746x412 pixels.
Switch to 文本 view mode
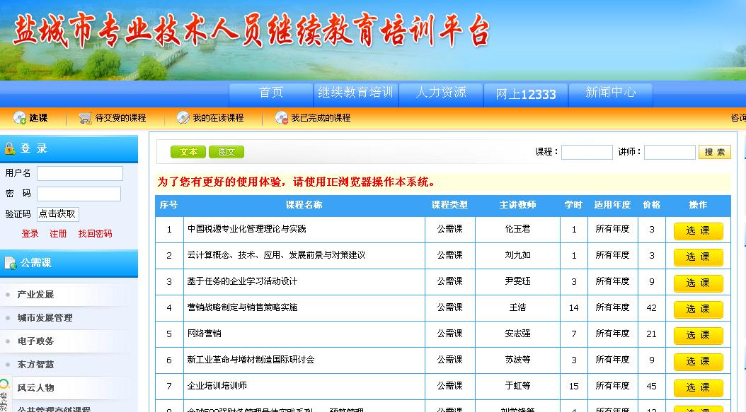click(x=188, y=152)
